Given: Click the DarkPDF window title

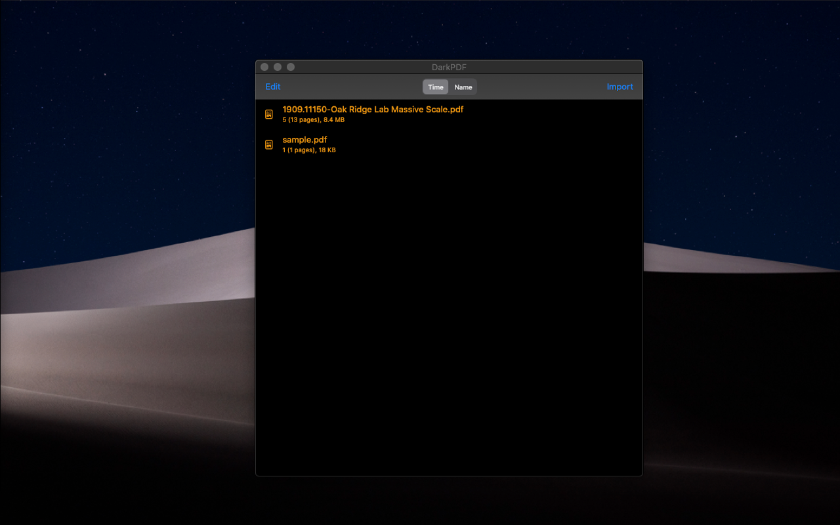Looking at the screenshot, I should click(x=449, y=67).
